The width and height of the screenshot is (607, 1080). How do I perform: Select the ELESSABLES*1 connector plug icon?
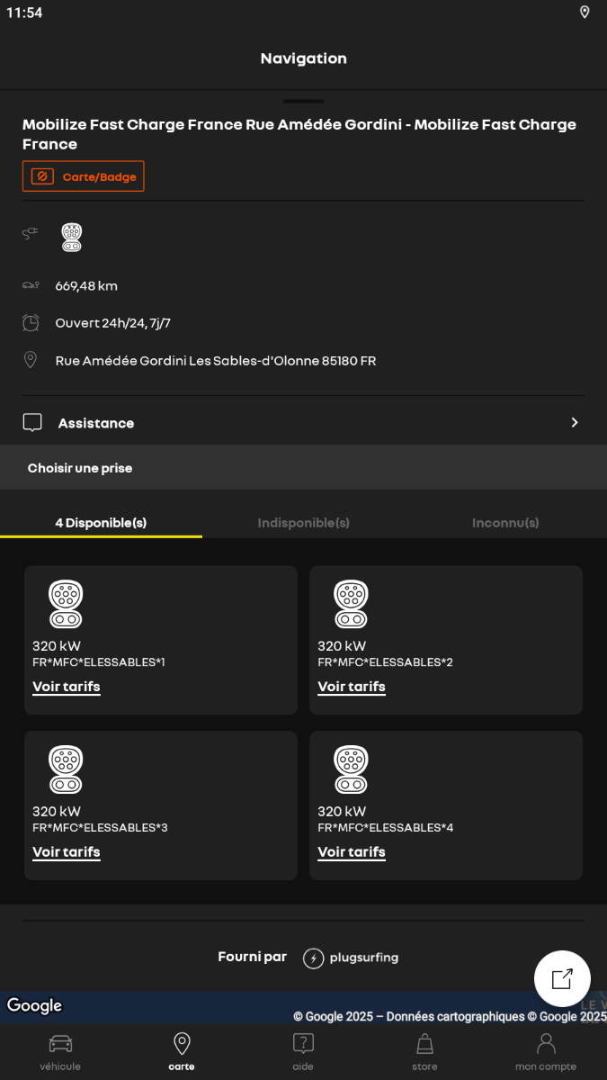click(x=66, y=604)
